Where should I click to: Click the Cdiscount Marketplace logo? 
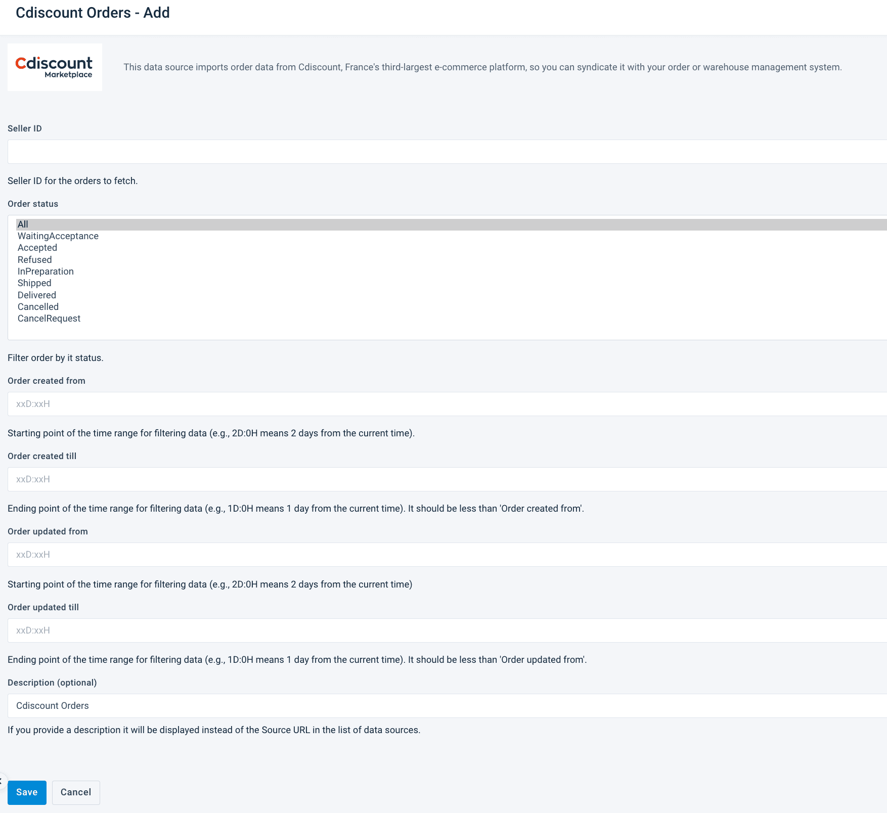(55, 67)
